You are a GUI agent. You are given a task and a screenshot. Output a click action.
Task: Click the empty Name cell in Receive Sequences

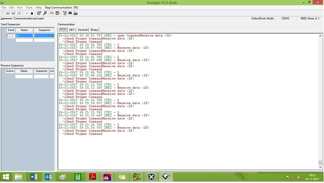[24, 76]
